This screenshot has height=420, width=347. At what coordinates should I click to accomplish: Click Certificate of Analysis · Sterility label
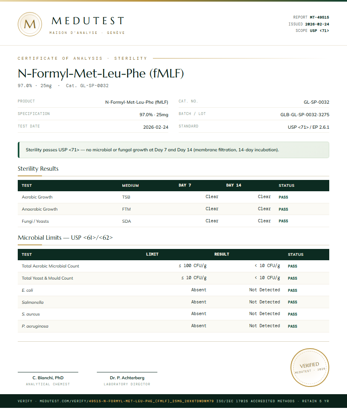(83, 59)
